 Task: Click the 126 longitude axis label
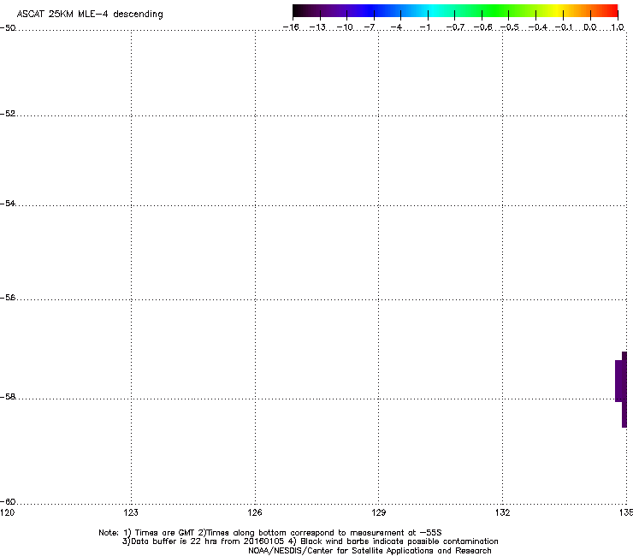click(x=255, y=512)
